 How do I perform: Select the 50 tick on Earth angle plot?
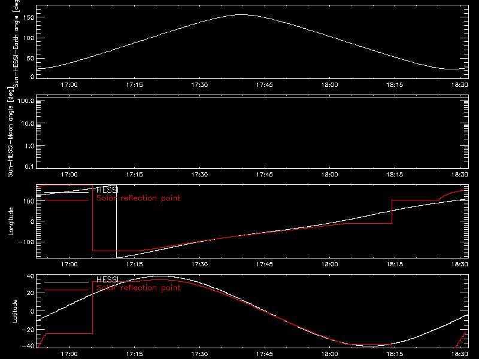coord(31,58)
